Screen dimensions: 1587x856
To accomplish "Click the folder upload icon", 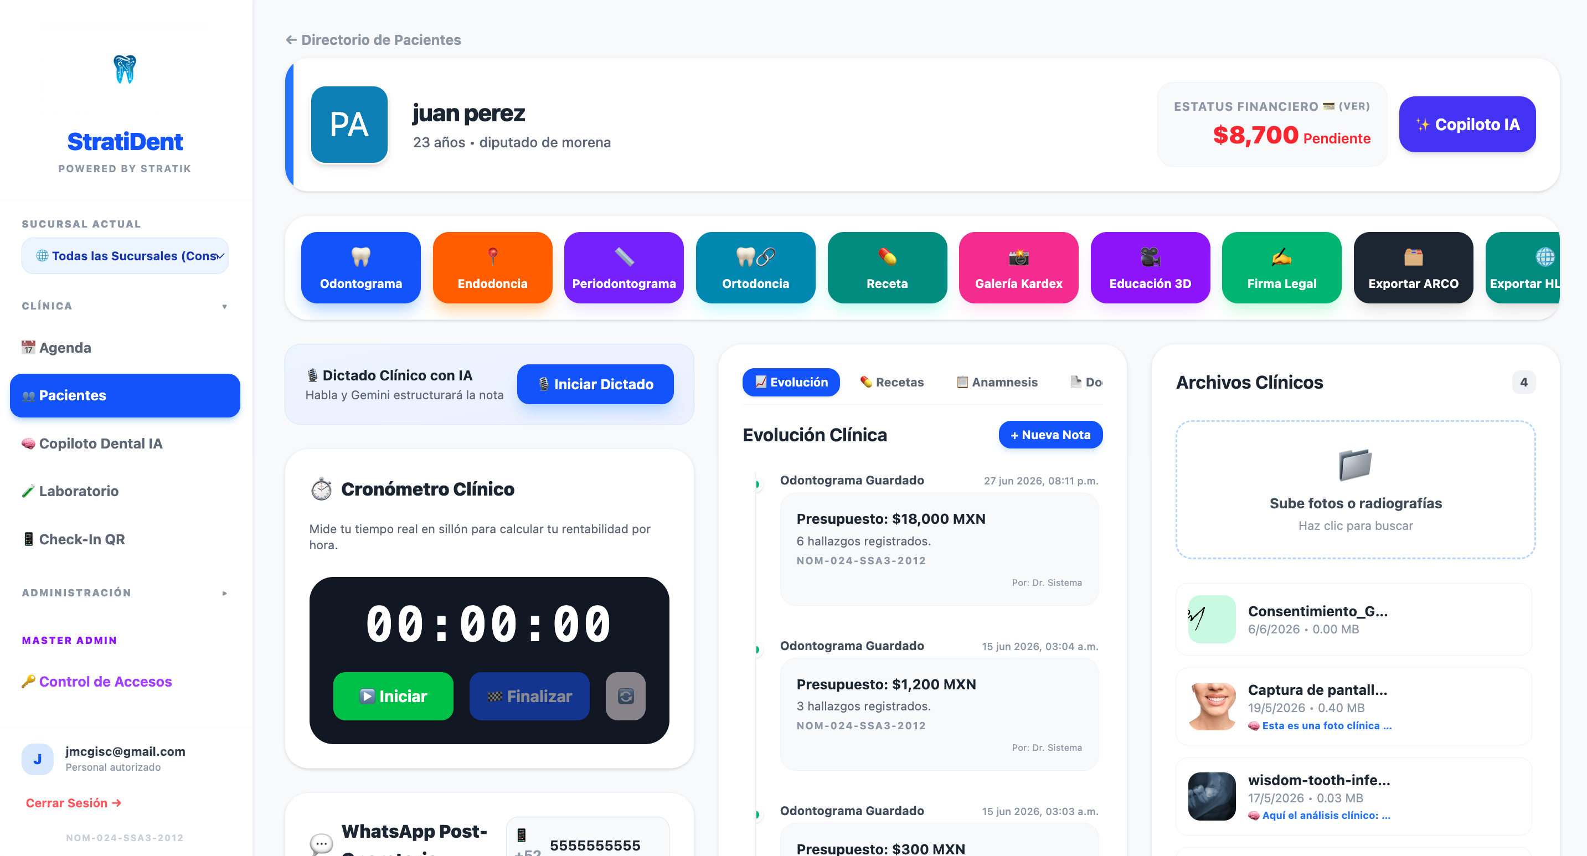I will pos(1355,465).
